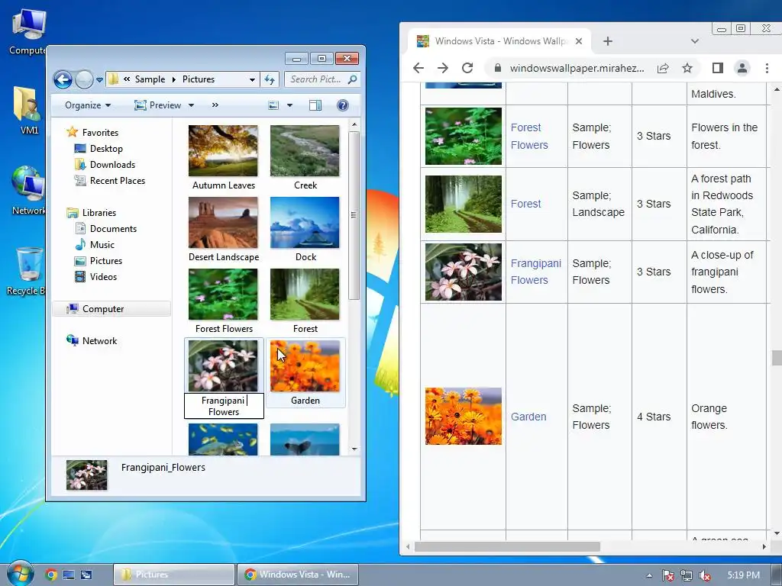Open the Documents library
Screen dimensions: 782x586
tap(113, 229)
